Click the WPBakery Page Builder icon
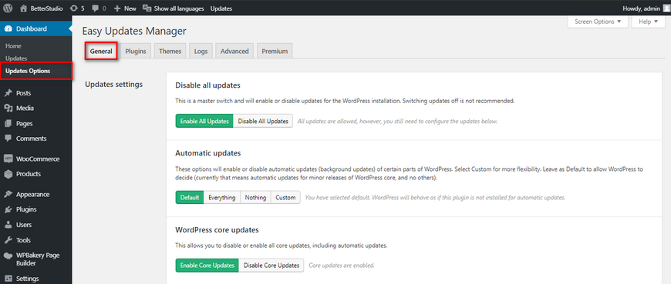This screenshot has width=671, height=284. (x=8, y=256)
